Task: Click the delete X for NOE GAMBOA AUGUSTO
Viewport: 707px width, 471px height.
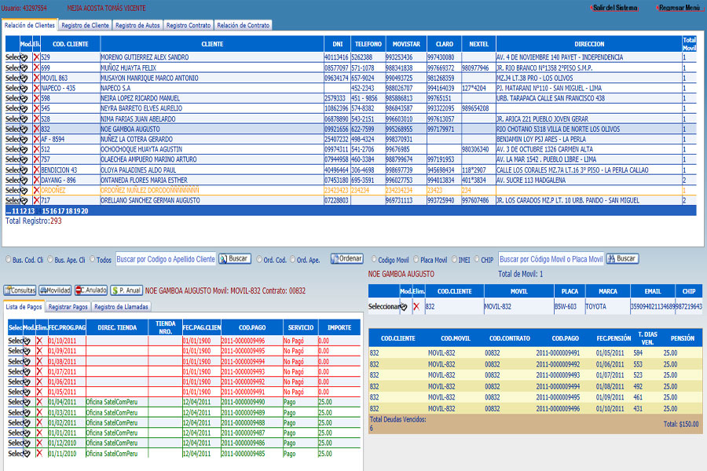Action: [36, 129]
